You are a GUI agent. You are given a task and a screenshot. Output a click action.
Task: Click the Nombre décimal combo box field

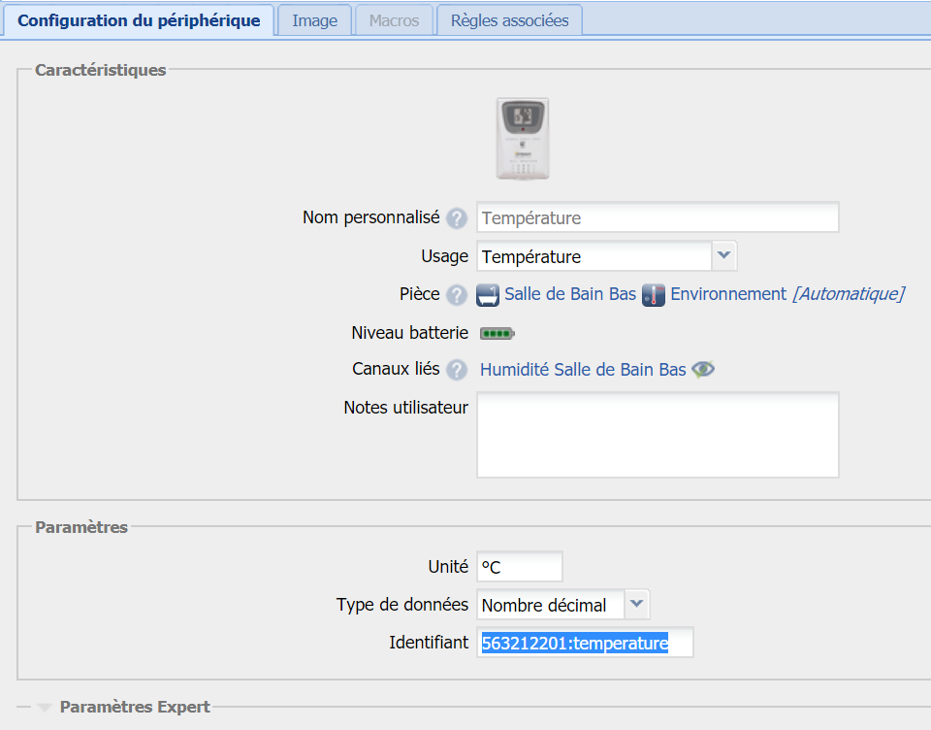click(x=551, y=605)
